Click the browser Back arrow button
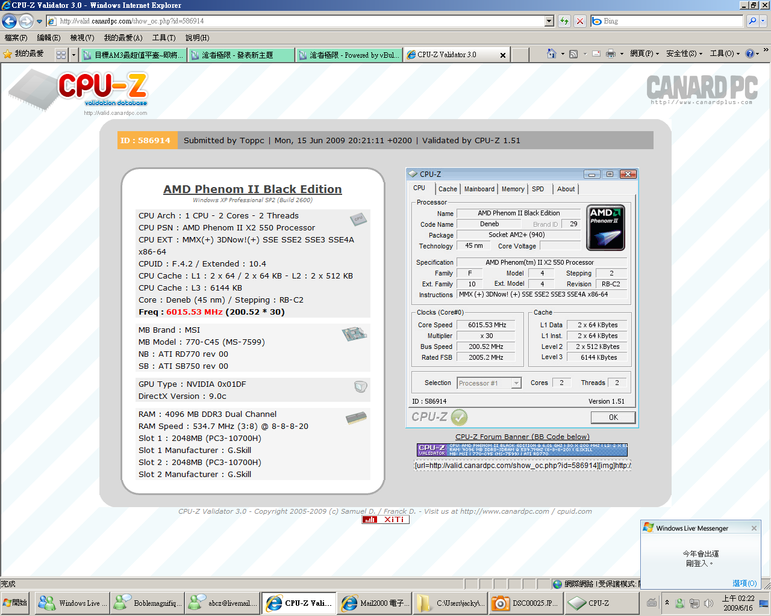The image size is (771, 616). (x=9, y=21)
